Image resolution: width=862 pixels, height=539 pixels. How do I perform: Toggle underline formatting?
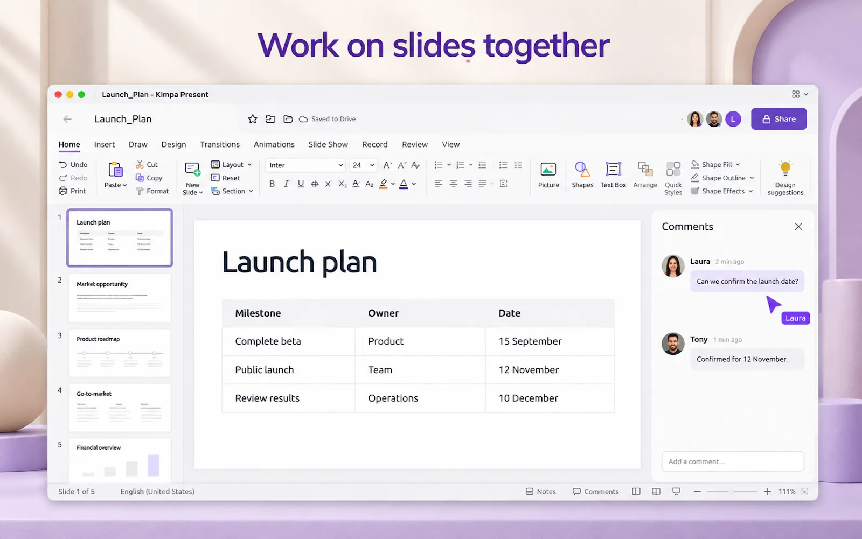pyautogui.click(x=301, y=184)
